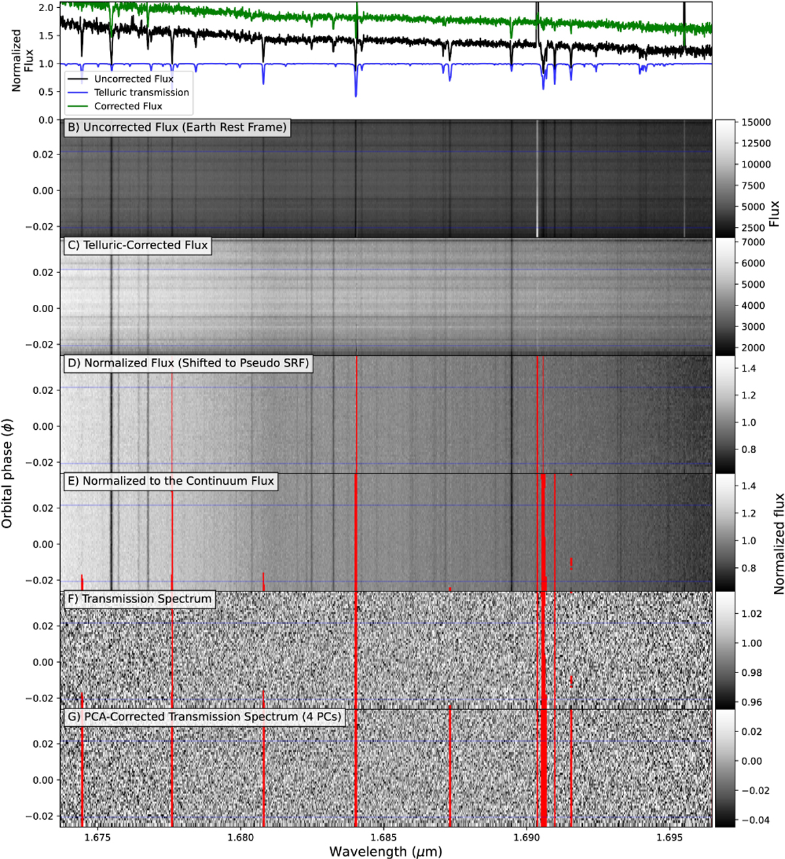785x859 pixels.
Task: Select the 'F) Transmission Spectrum' panel label
Action: [139, 599]
